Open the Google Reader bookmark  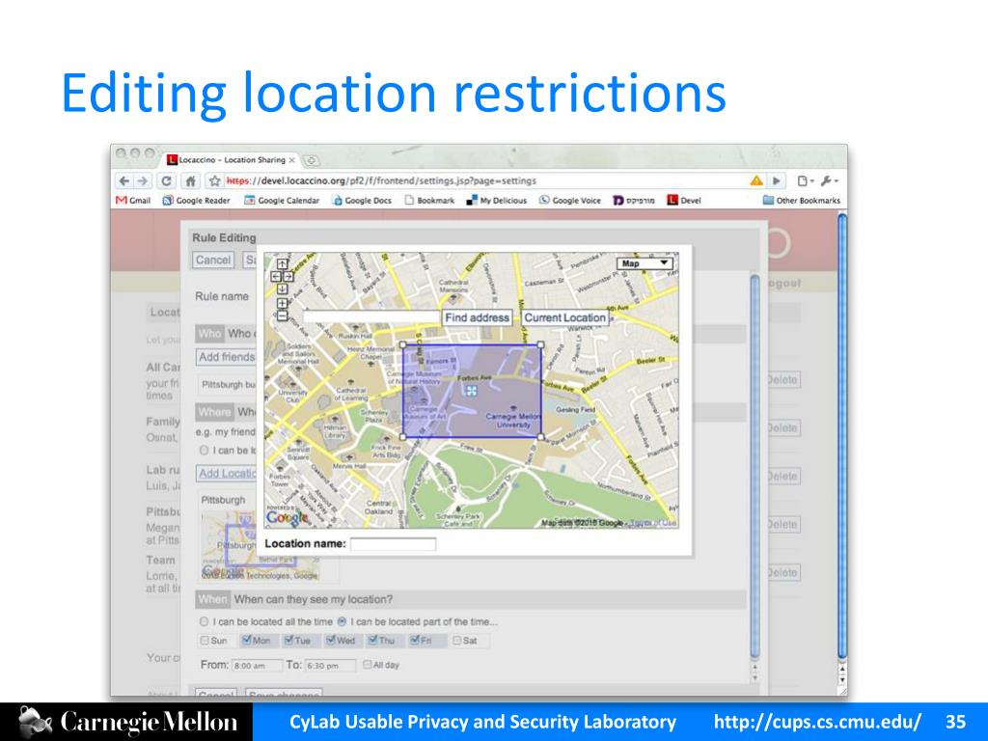(196, 201)
